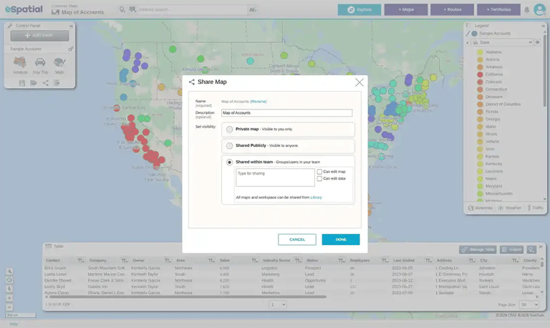Open the Contact column filter dropdown
Screen dimensions: 550x328
[80, 260]
